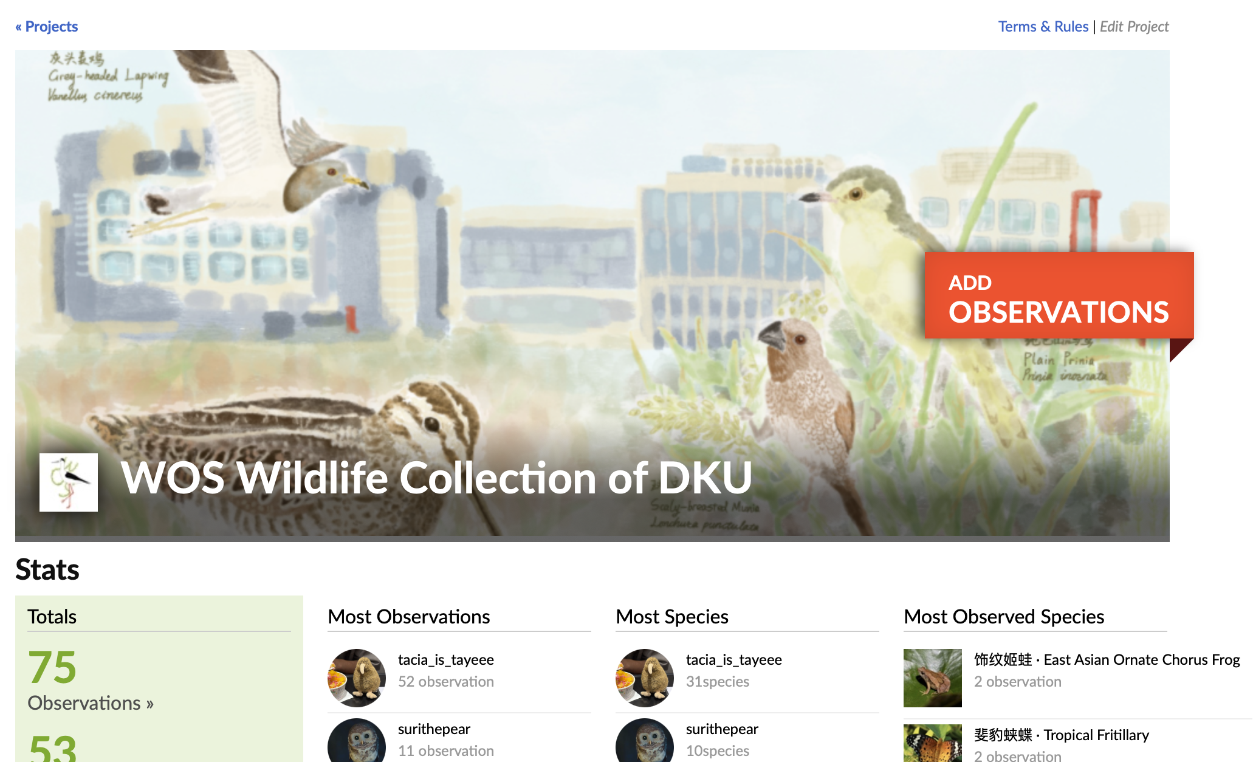Open Terms & Rules link

point(1043,26)
